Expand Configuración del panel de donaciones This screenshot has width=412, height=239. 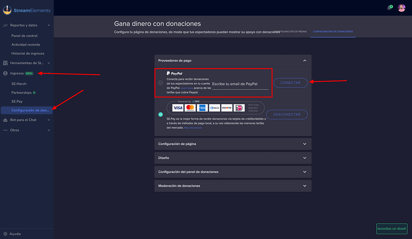coord(233,172)
